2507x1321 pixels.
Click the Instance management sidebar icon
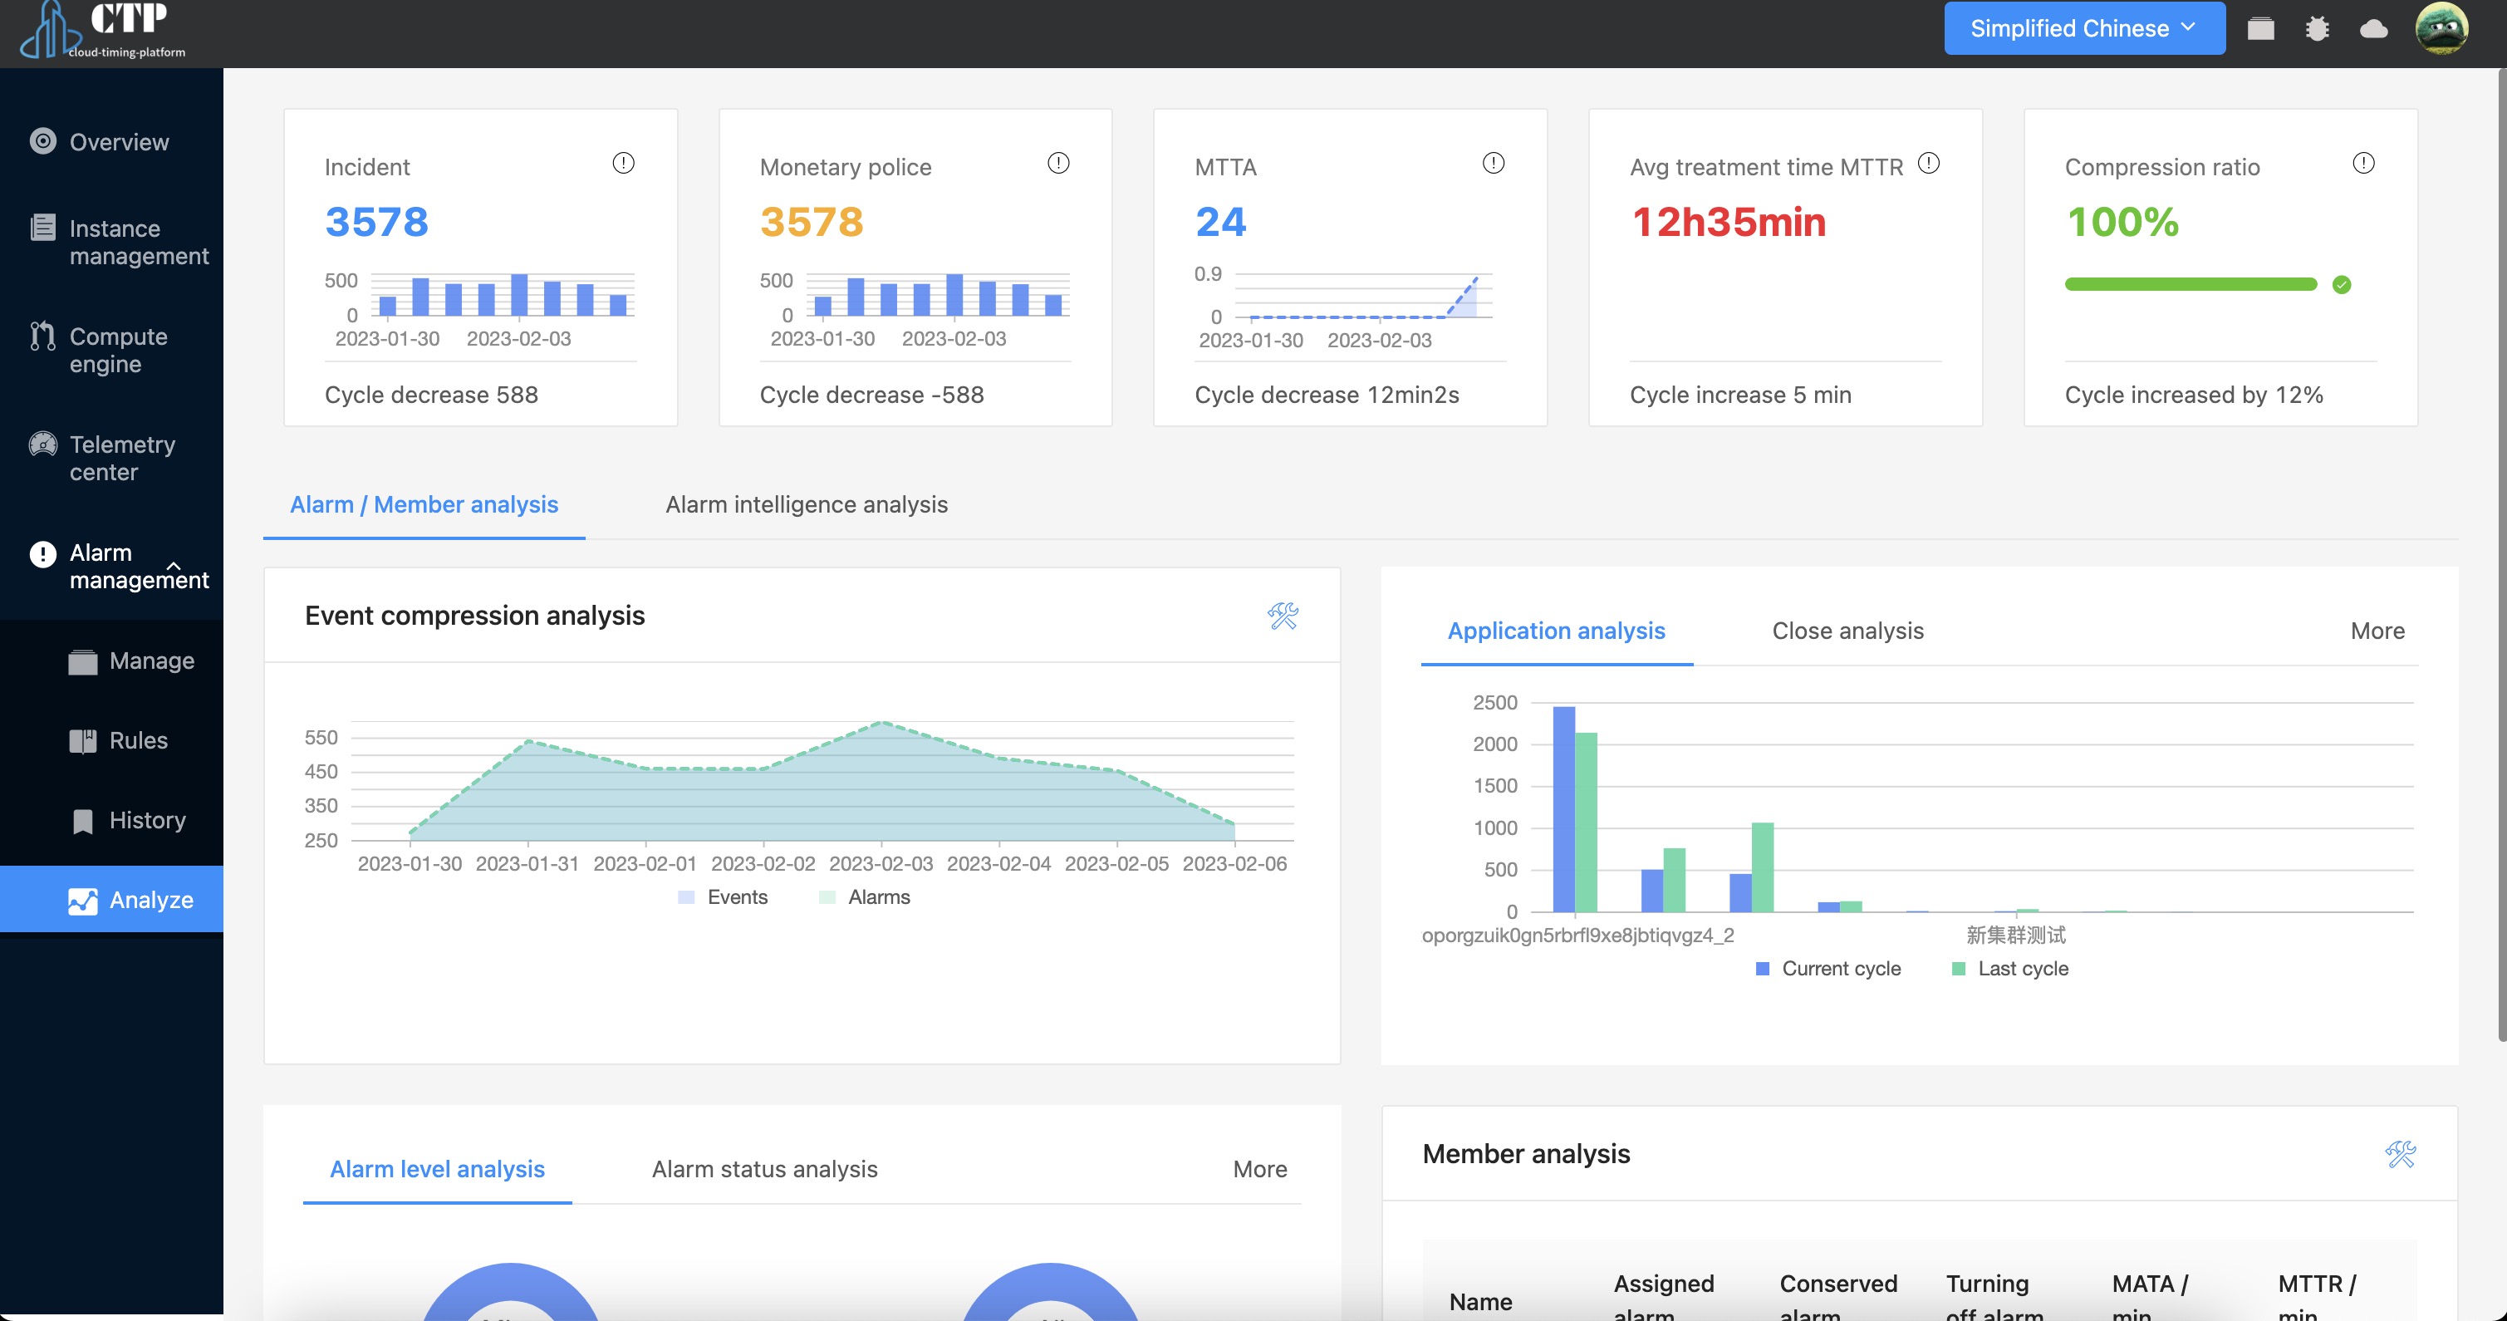[x=43, y=228]
